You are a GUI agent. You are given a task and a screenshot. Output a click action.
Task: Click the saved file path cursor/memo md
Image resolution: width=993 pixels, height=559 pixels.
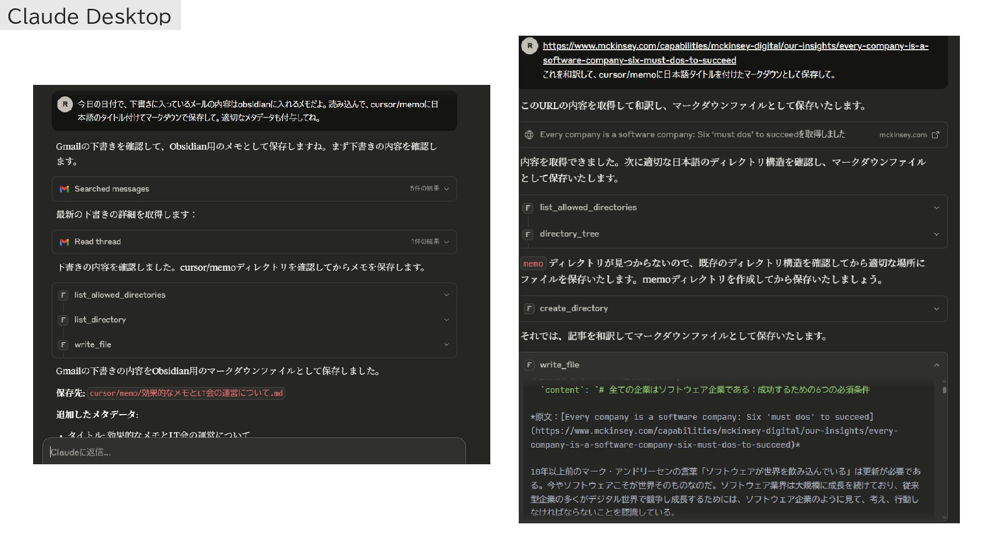[186, 393]
